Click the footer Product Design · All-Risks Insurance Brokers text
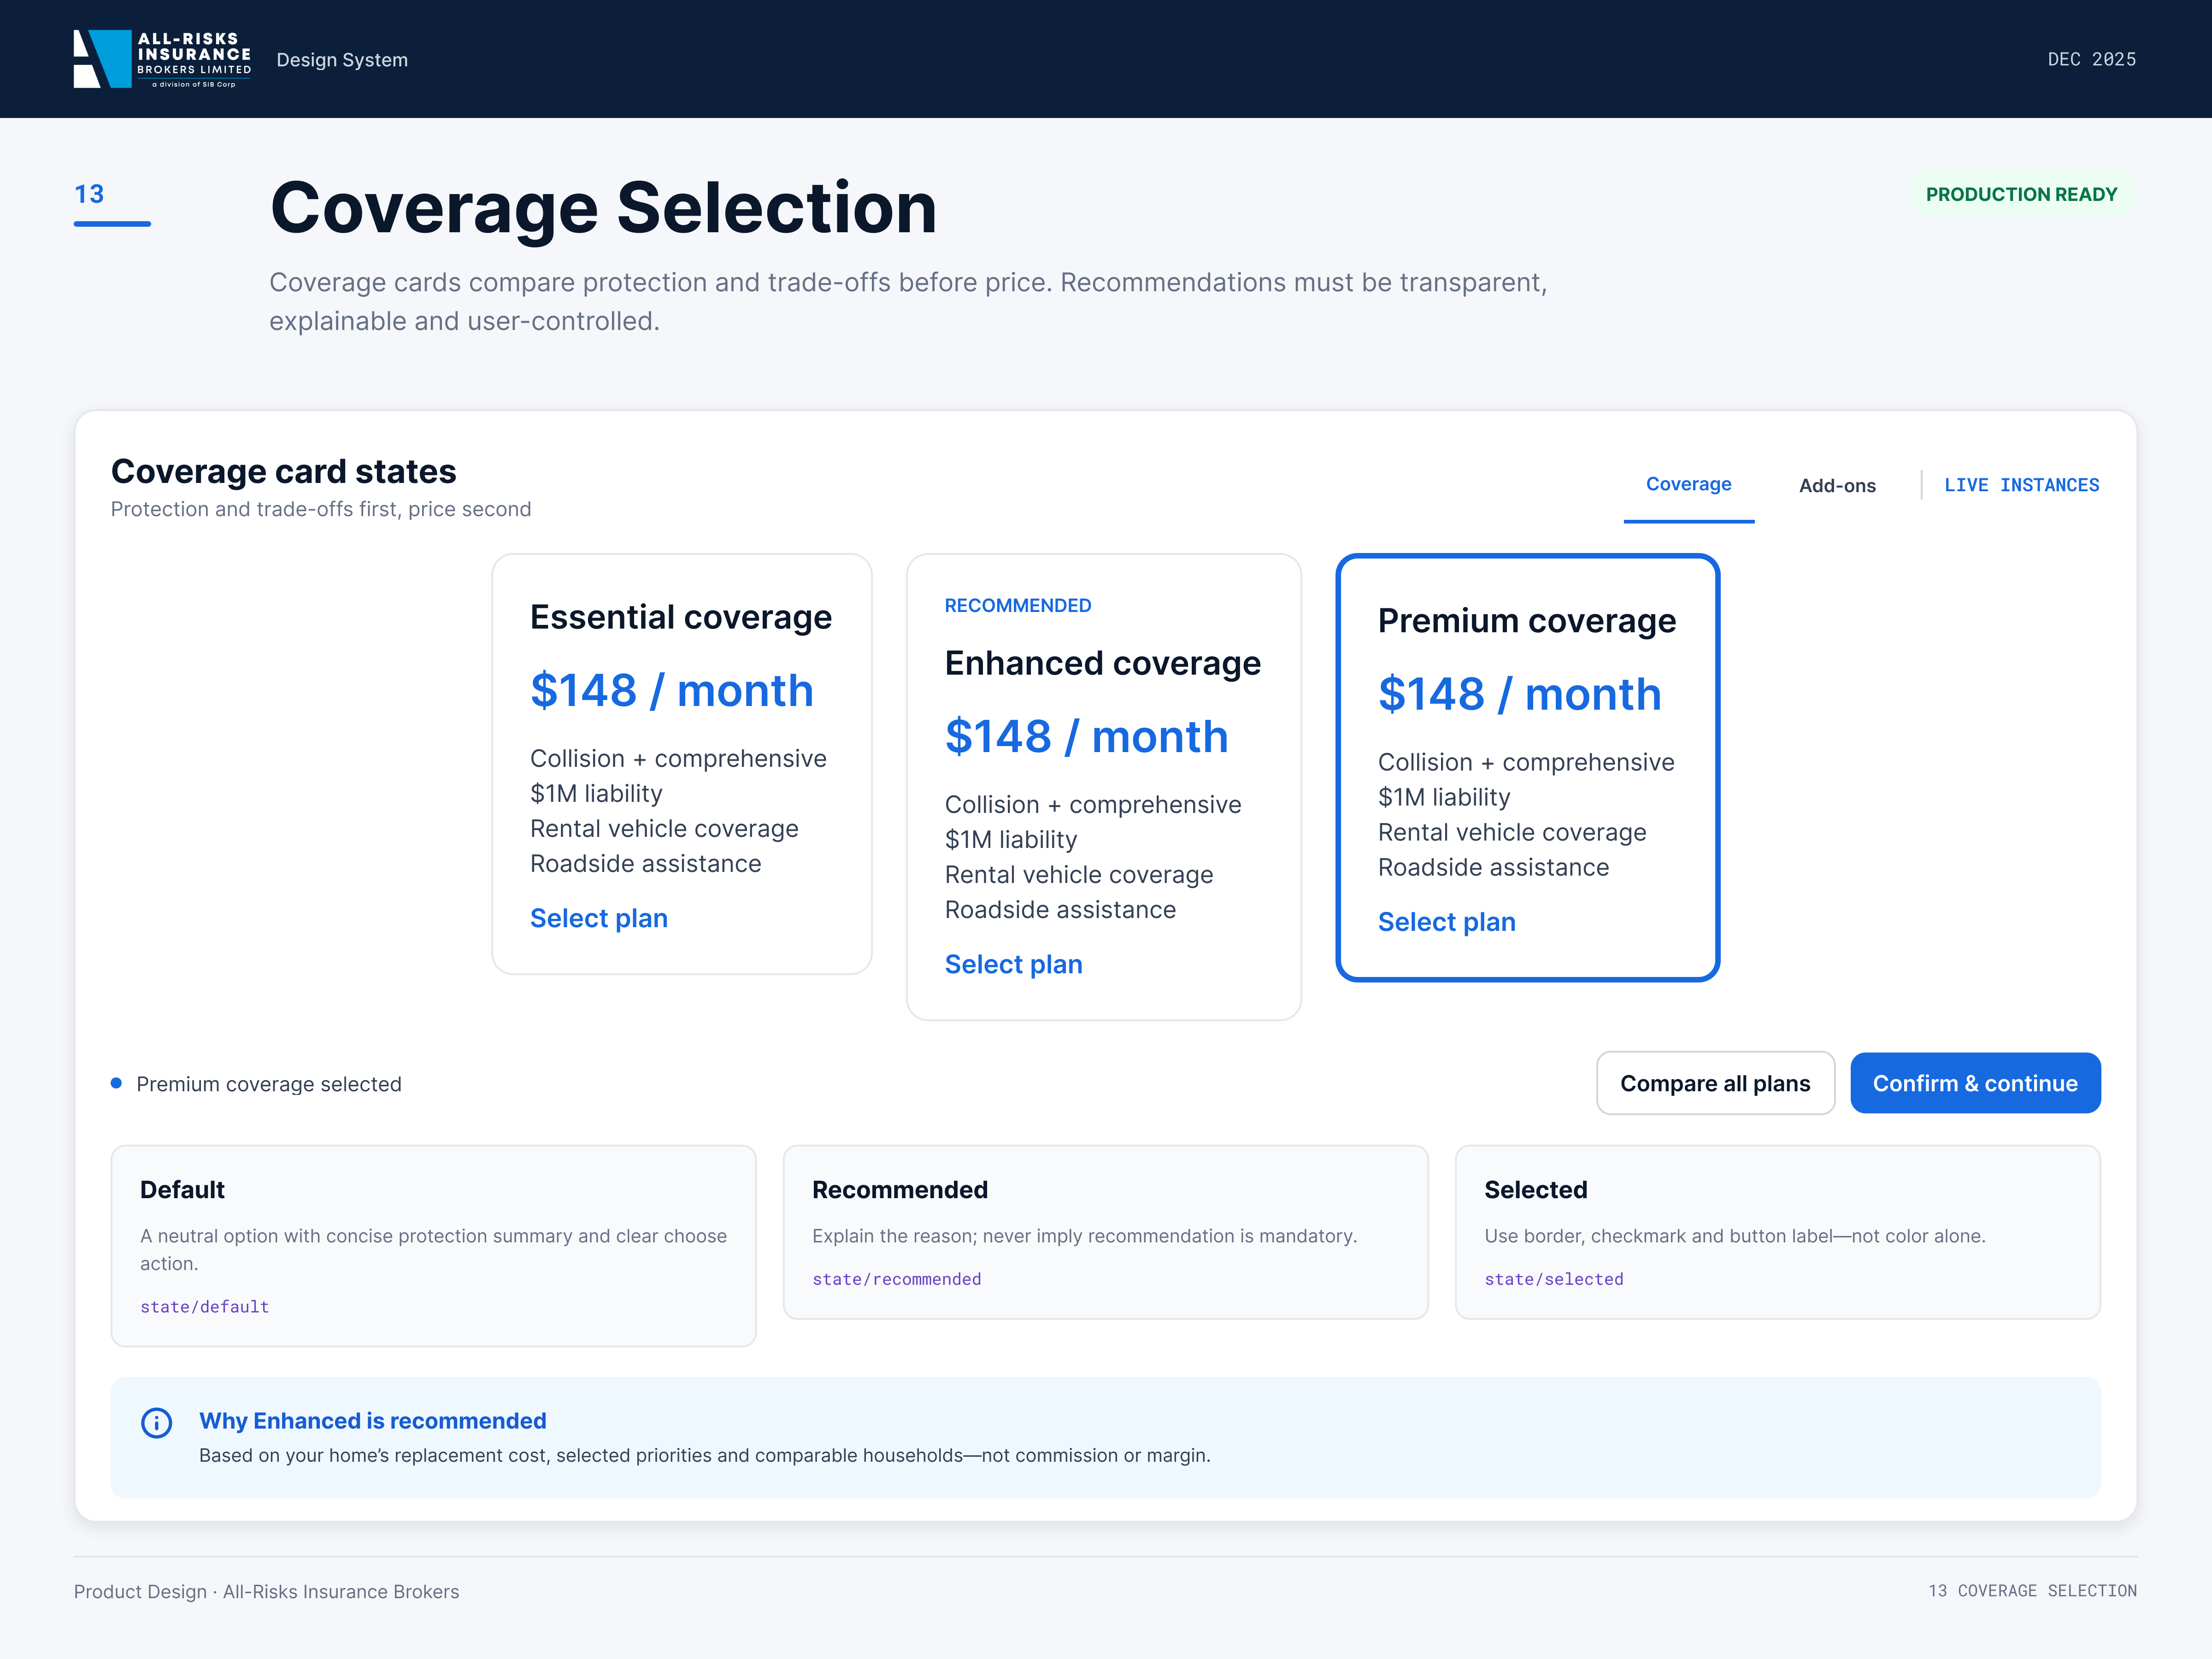2212x1659 pixels. pos(266,1592)
